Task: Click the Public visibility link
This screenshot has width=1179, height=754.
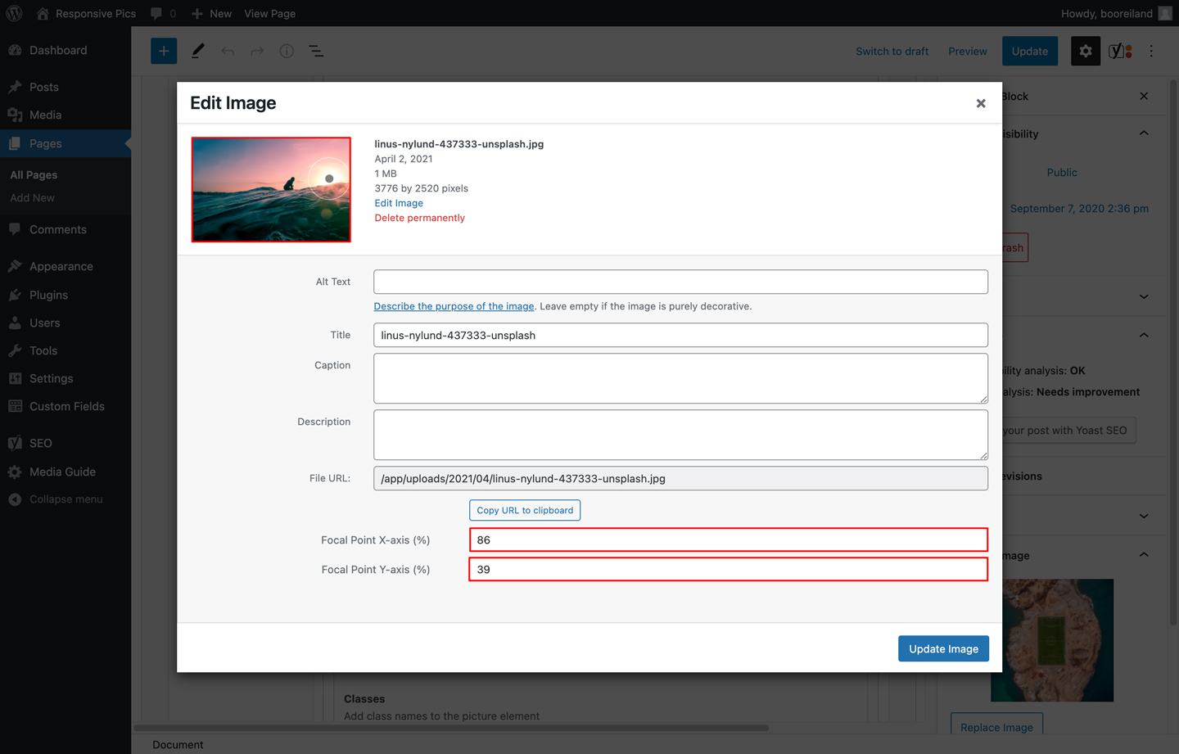Action: (x=1062, y=172)
